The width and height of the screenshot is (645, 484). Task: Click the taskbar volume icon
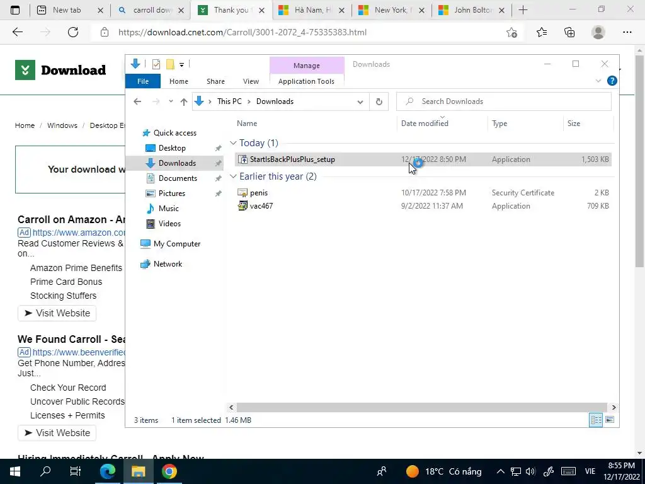pyautogui.click(x=530, y=471)
